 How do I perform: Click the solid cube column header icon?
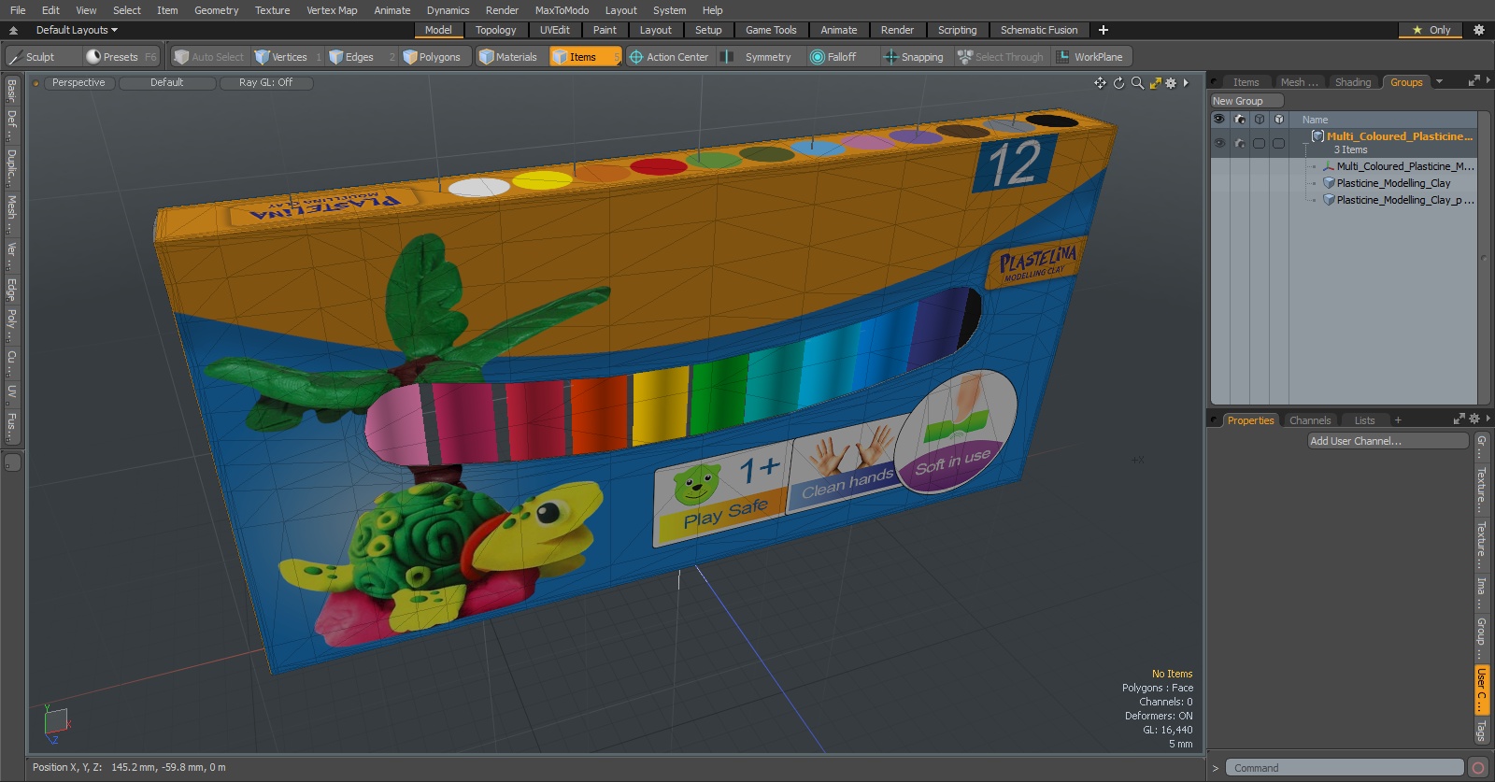pyautogui.click(x=1279, y=120)
